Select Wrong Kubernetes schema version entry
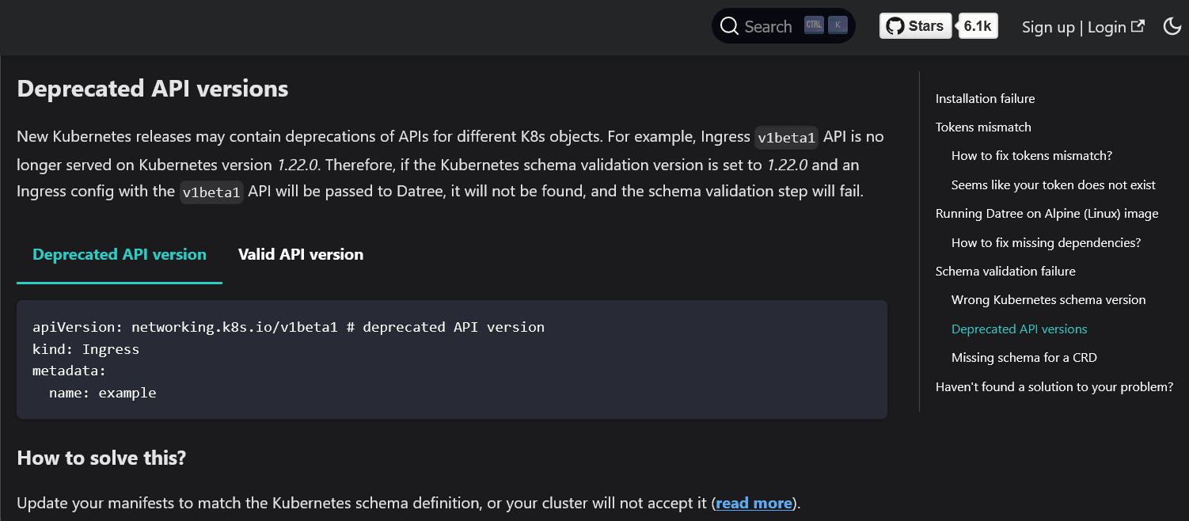The image size is (1189, 521). [x=1048, y=299]
